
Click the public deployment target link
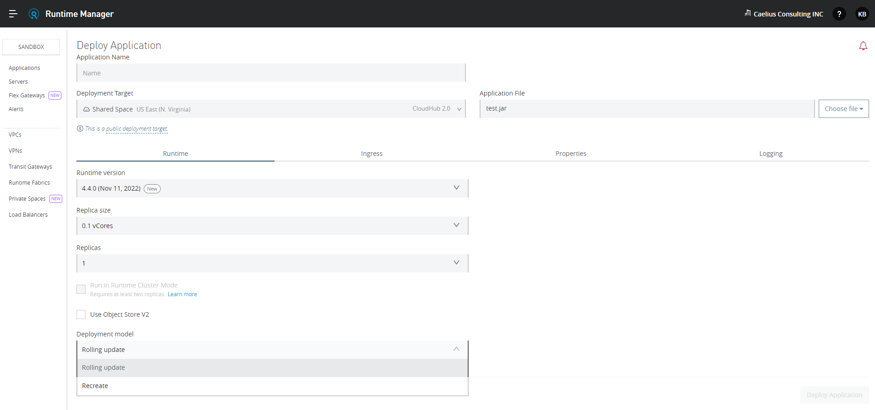pyautogui.click(x=137, y=129)
